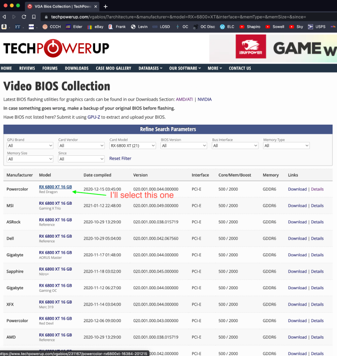The image size is (337, 356).
Task: Reload the page with the refresh icon
Action: [x=24, y=17]
